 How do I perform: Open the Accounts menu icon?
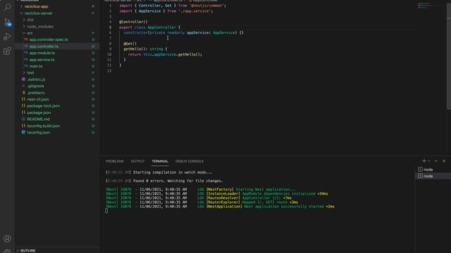[x=7, y=238]
